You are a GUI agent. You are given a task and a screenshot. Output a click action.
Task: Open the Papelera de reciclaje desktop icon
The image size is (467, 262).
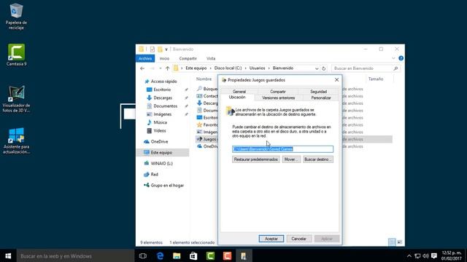click(x=16, y=16)
